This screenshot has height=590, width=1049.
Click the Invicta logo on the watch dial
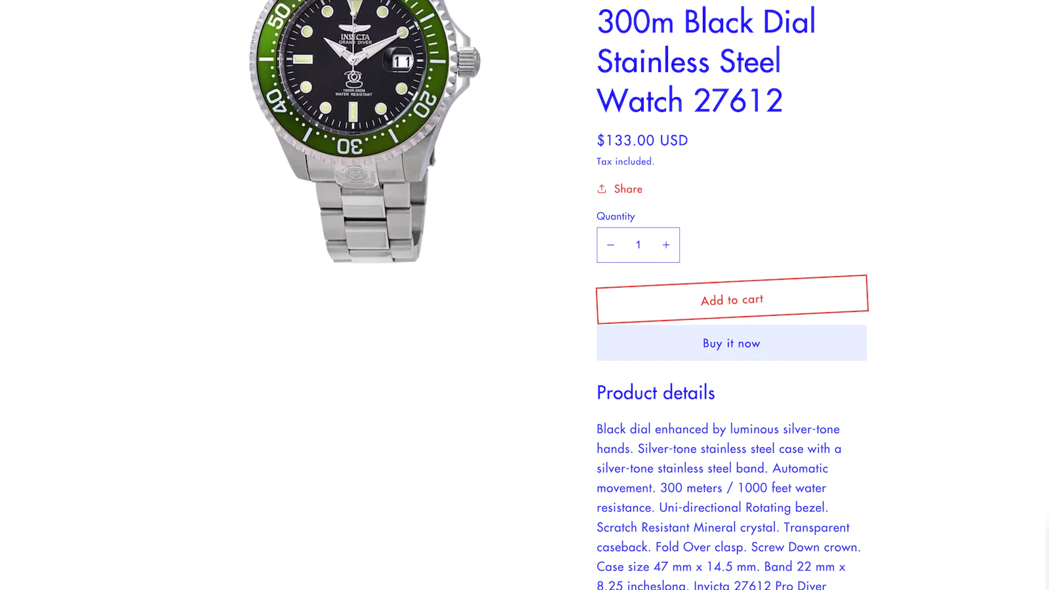[x=355, y=37]
